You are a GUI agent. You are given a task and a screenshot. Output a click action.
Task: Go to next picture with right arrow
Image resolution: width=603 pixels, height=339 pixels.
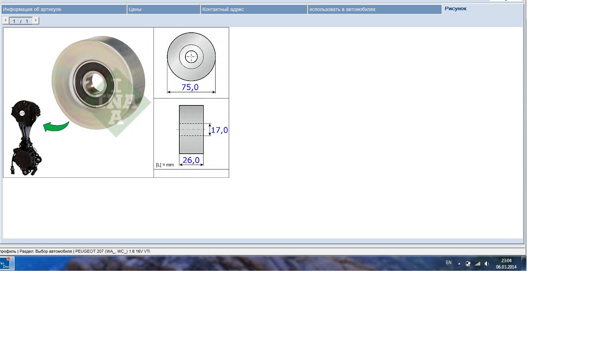[36, 21]
